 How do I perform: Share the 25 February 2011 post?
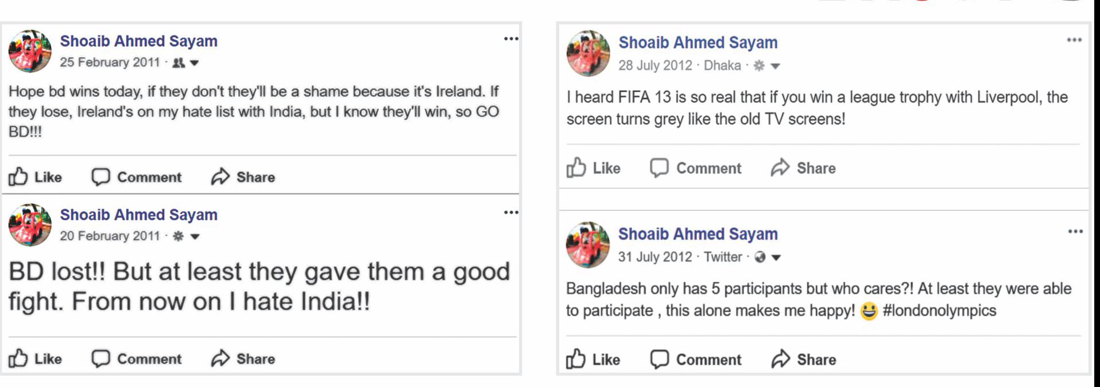click(x=243, y=177)
